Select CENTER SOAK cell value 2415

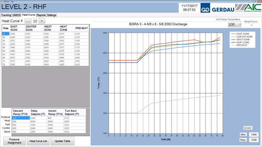click(34, 64)
